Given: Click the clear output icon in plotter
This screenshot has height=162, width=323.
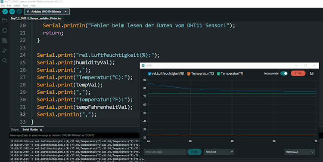Looking at the screenshot, I should pyautogui.click(x=311, y=73).
